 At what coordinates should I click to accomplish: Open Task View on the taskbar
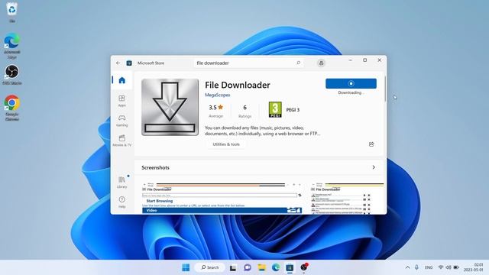[x=233, y=267]
